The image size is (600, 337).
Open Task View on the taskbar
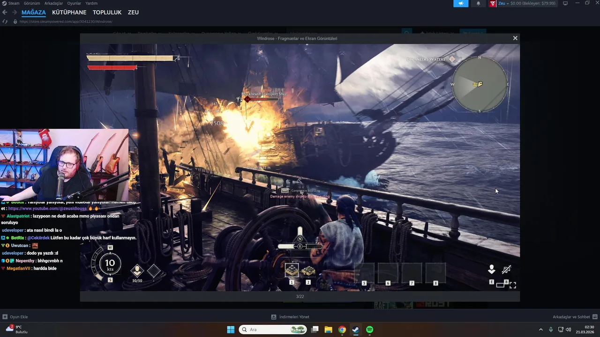315,330
